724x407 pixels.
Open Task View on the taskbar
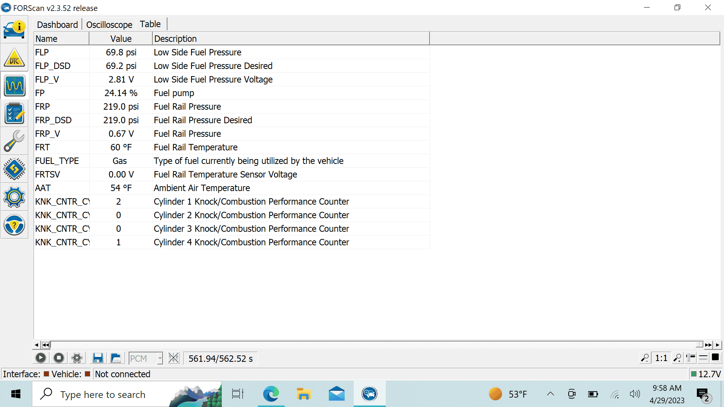[x=238, y=394]
